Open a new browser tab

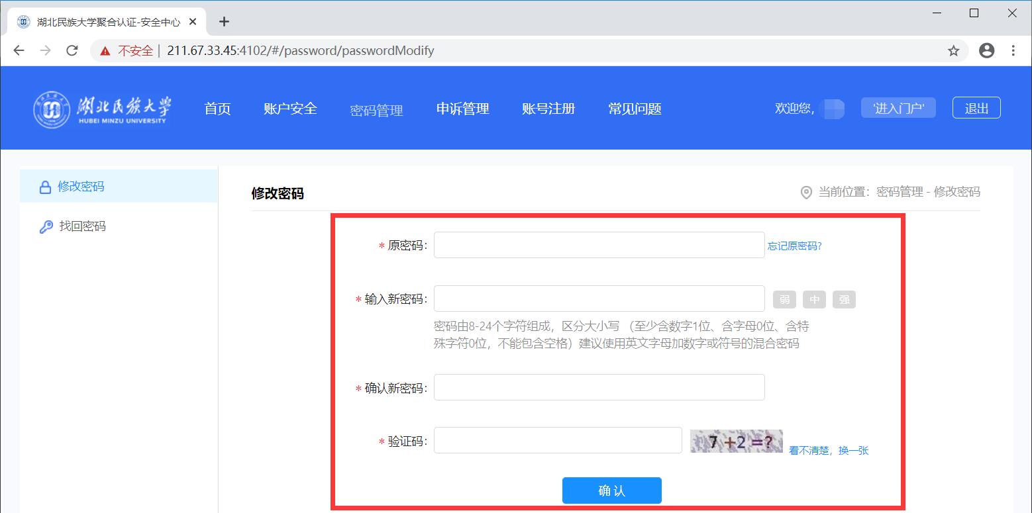pyautogui.click(x=224, y=22)
